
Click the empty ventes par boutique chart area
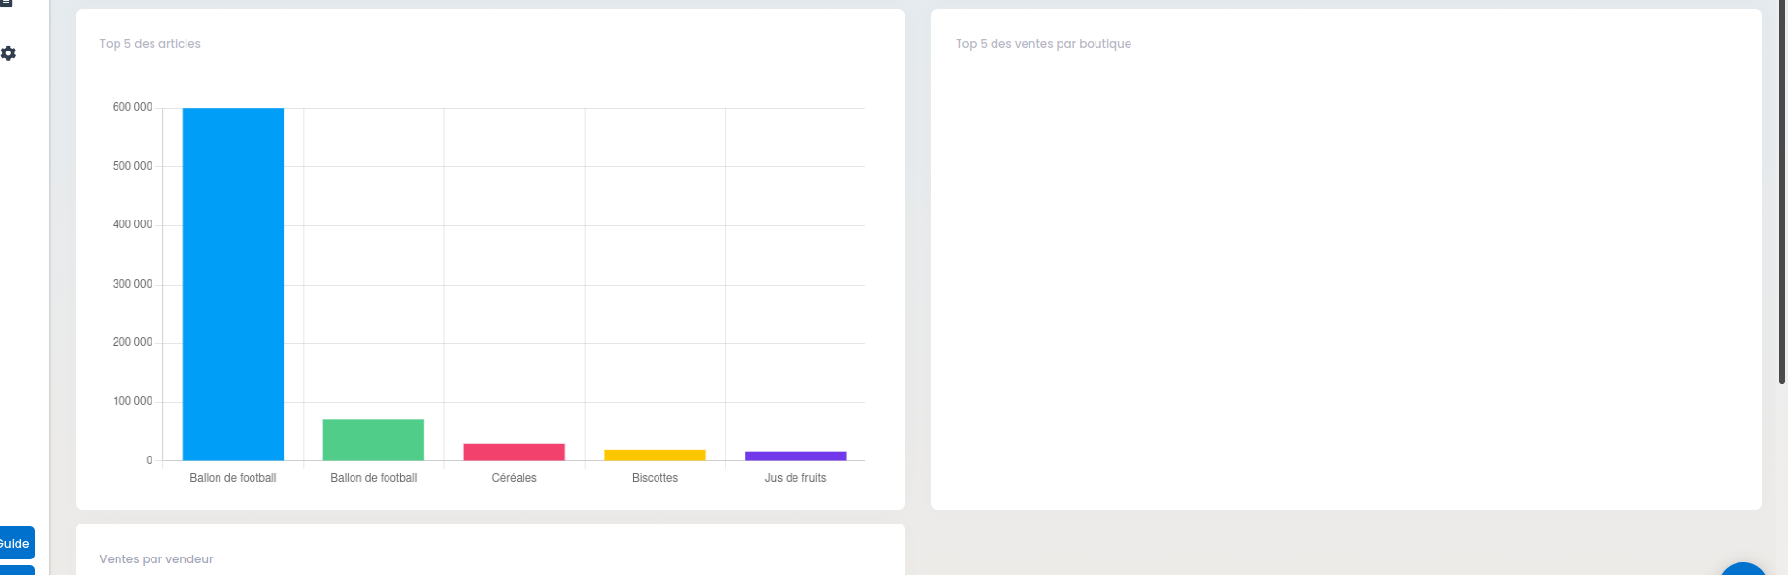pyautogui.click(x=1346, y=282)
